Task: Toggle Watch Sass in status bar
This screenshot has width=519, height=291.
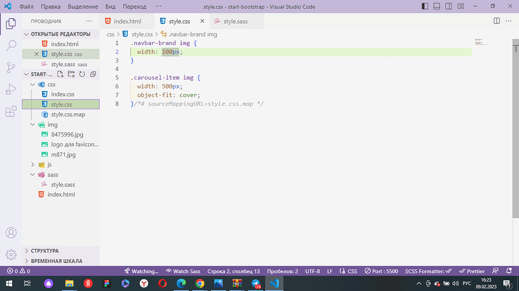Action: pyautogui.click(x=183, y=271)
